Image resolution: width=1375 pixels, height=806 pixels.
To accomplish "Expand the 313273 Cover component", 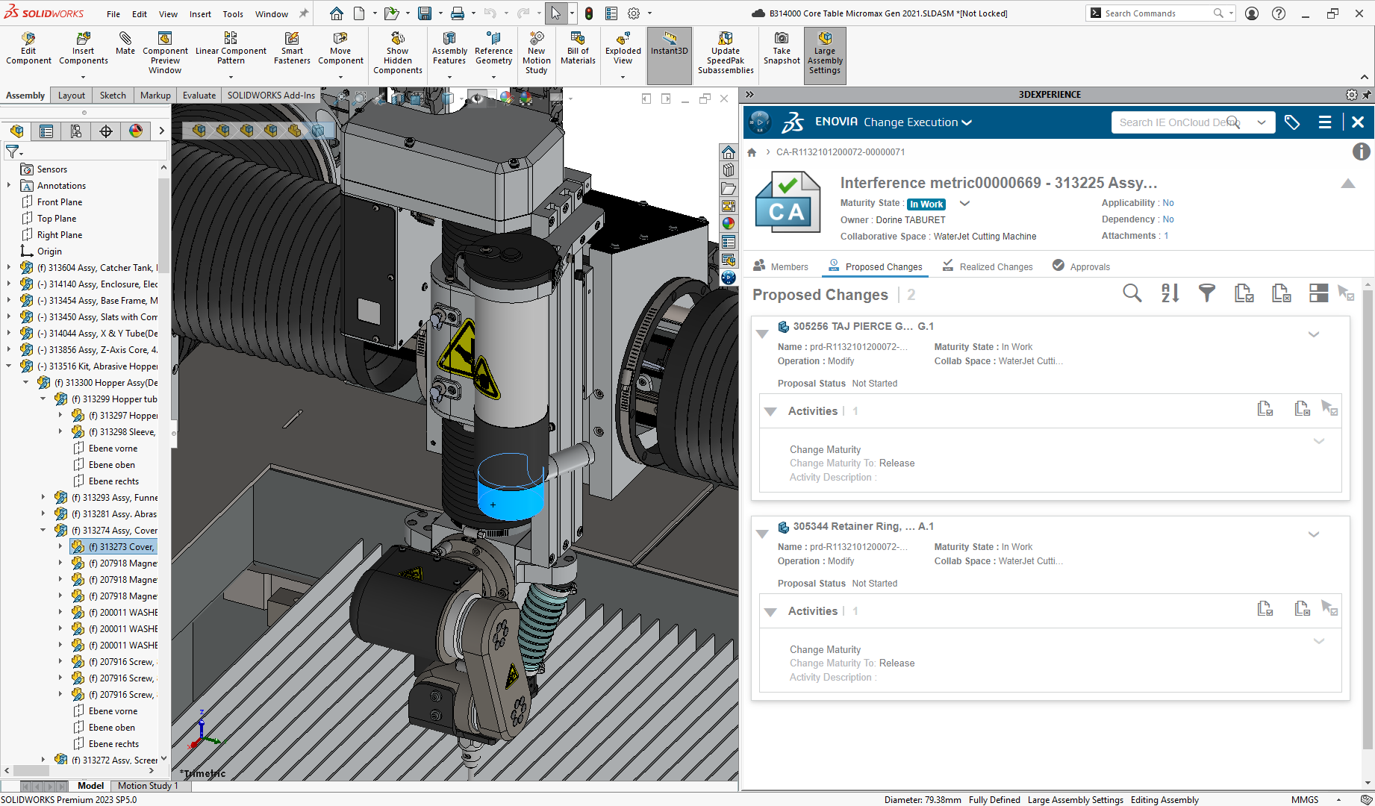I will point(60,546).
